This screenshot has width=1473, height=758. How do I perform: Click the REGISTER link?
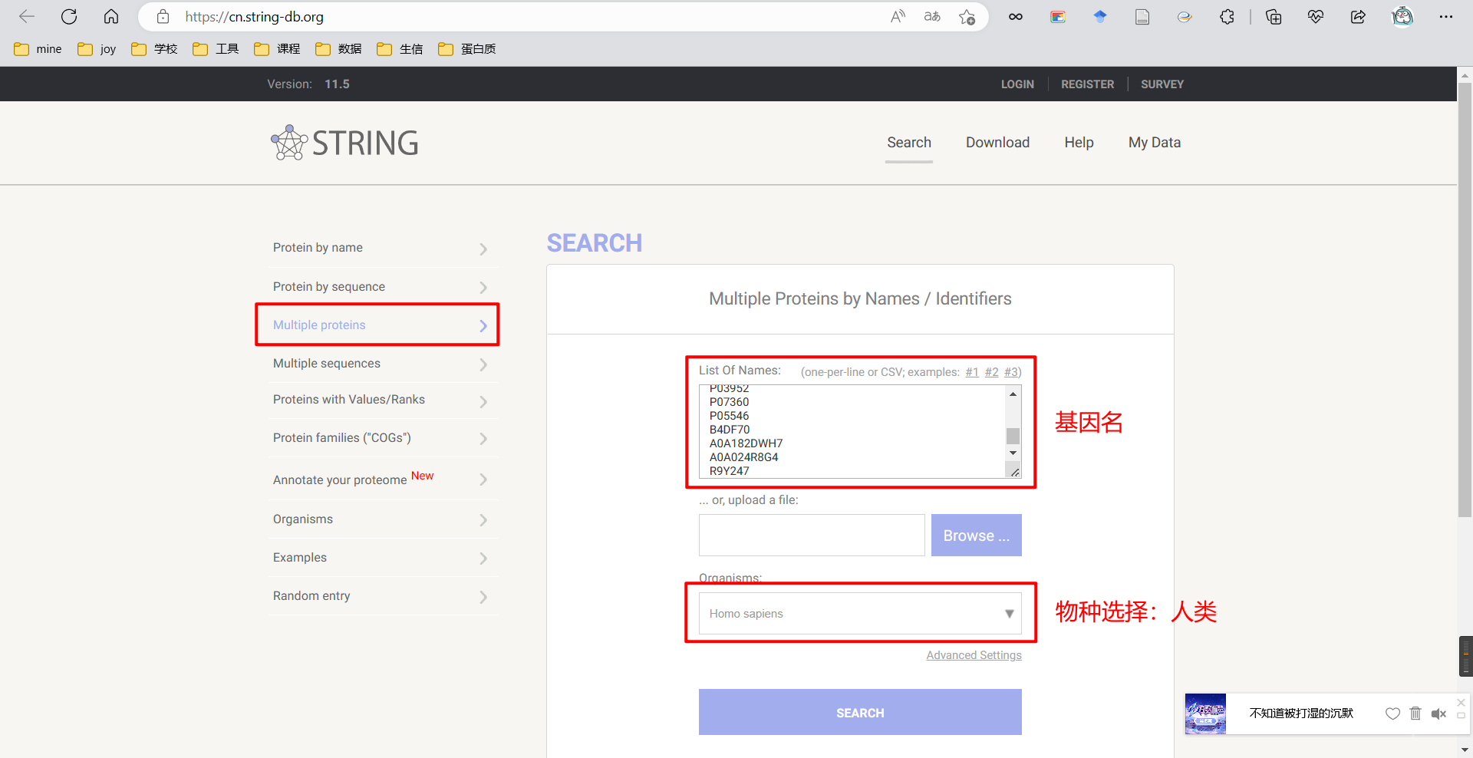1087,84
